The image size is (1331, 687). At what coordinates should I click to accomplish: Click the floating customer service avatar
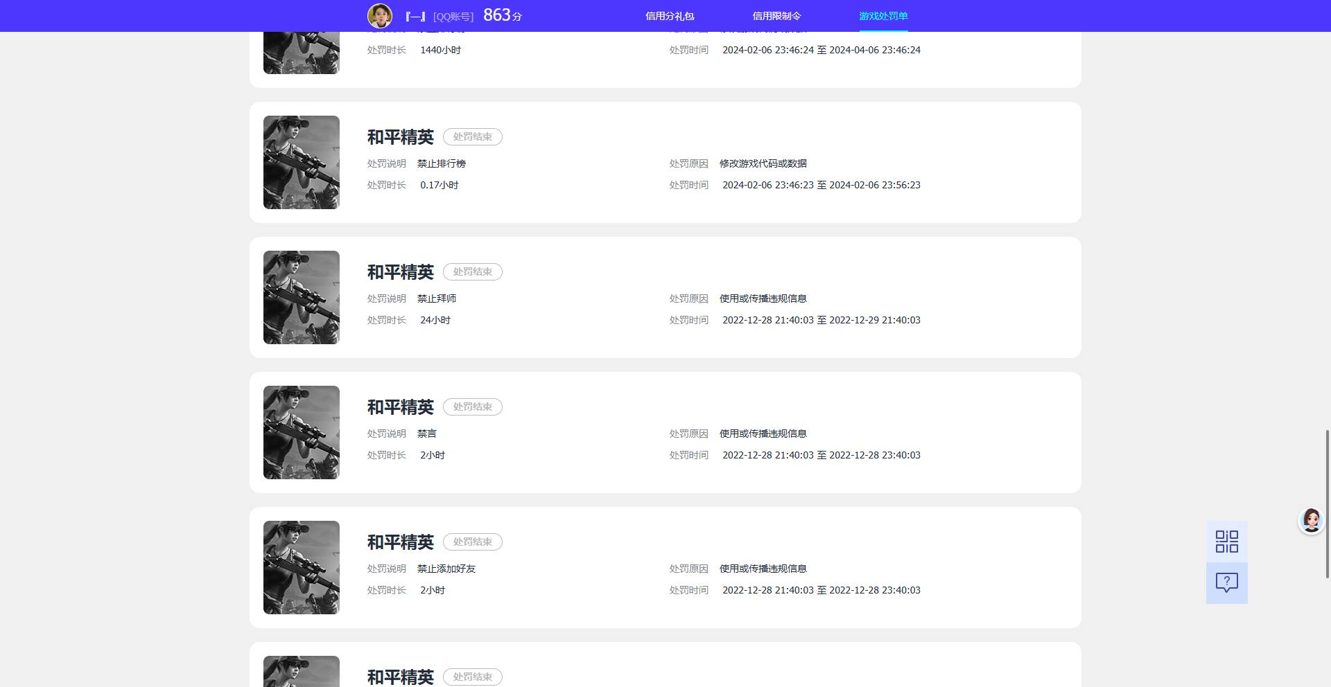[x=1311, y=519]
